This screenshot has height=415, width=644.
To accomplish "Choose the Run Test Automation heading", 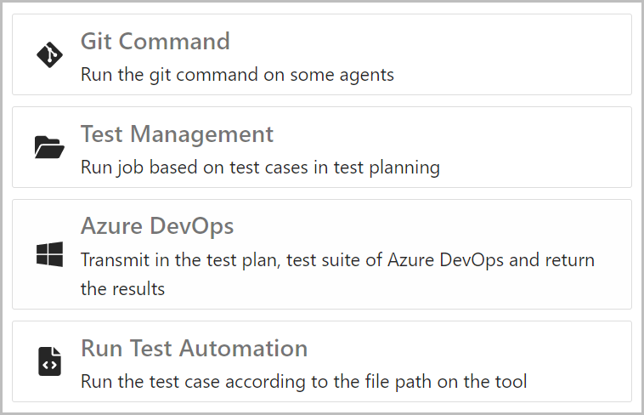I will pyautogui.click(x=195, y=348).
